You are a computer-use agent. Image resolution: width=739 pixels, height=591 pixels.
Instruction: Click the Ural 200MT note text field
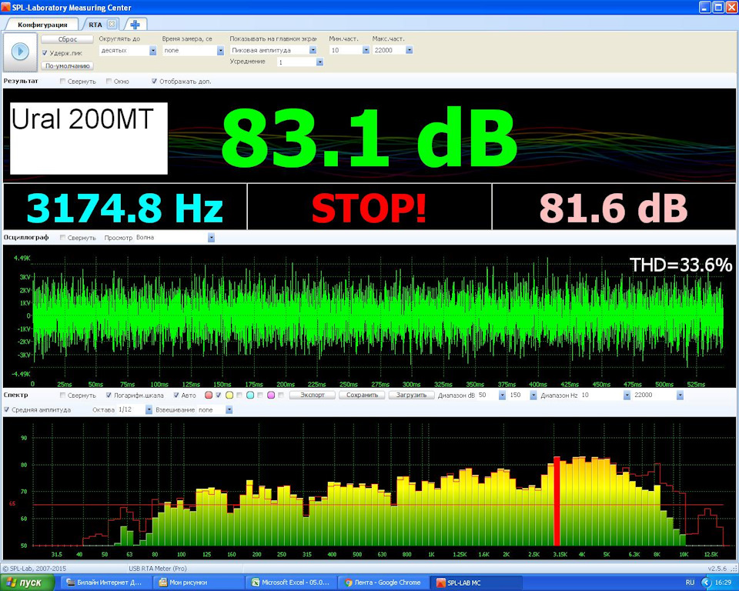(89, 138)
